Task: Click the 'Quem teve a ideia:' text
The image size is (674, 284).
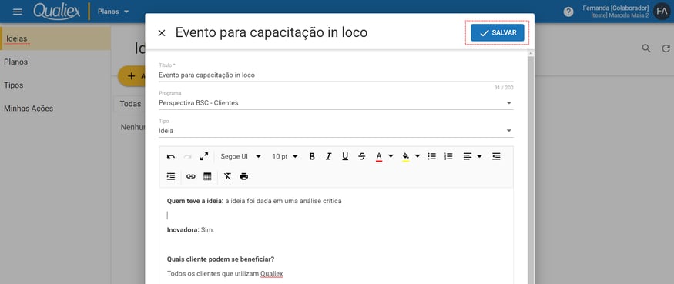Action: point(195,201)
